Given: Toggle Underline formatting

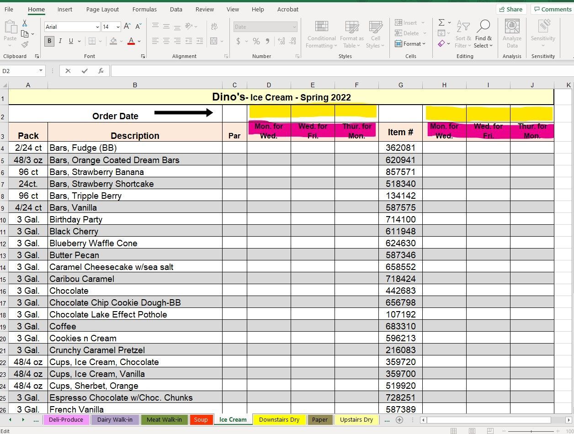Looking at the screenshot, I should tap(71, 41).
